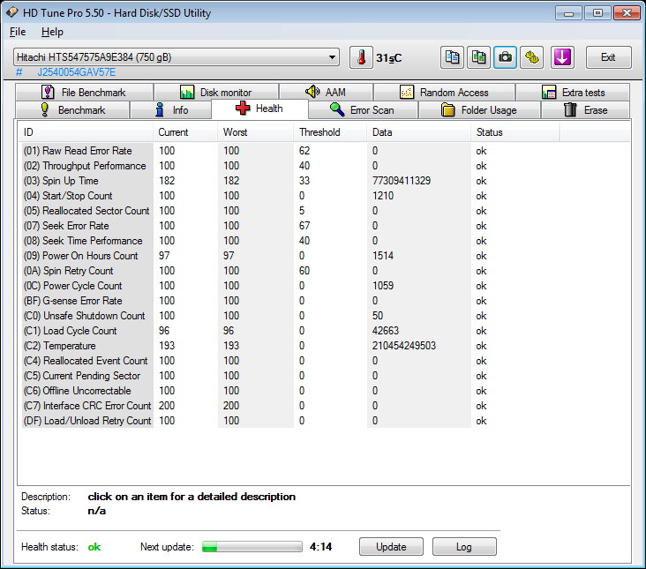Open the File menu
Viewport: 646px width, 569px height.
pos(18,32)
